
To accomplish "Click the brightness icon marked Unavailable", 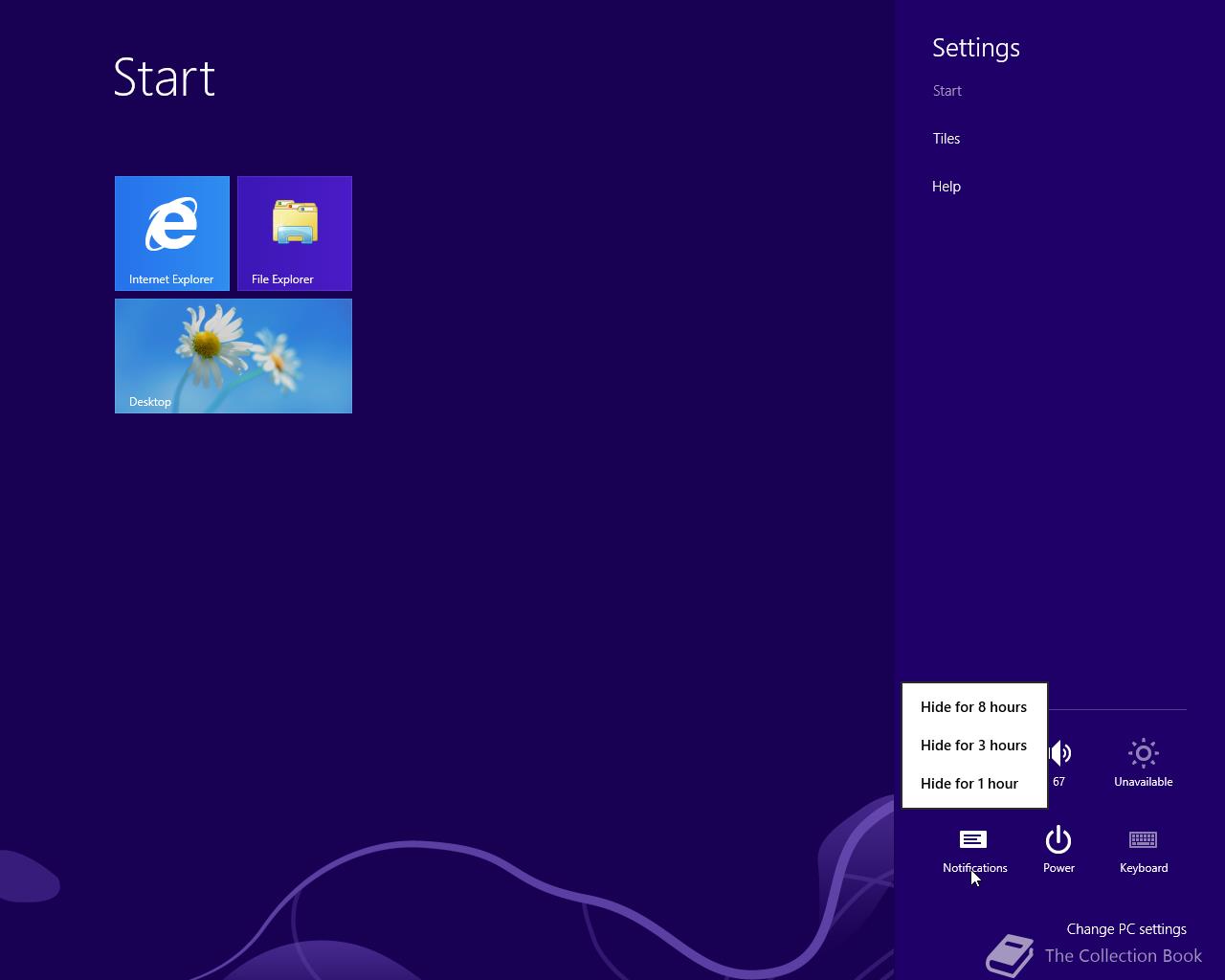I will tap(1143, 753).
